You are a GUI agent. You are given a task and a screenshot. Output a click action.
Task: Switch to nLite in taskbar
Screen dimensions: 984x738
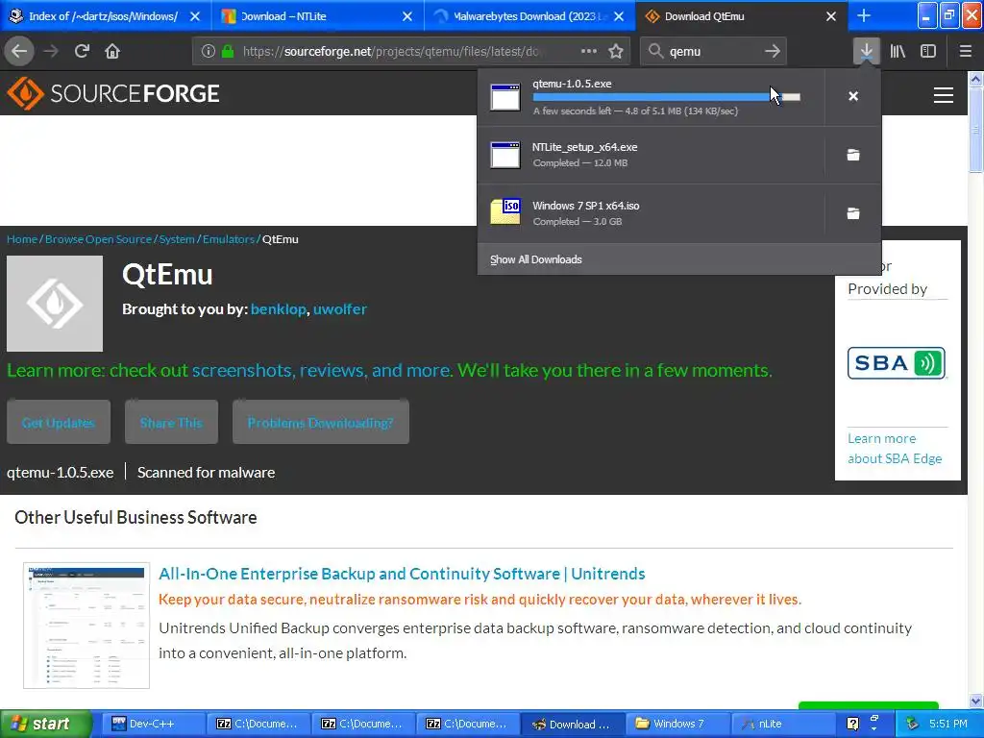pos(782,724)
